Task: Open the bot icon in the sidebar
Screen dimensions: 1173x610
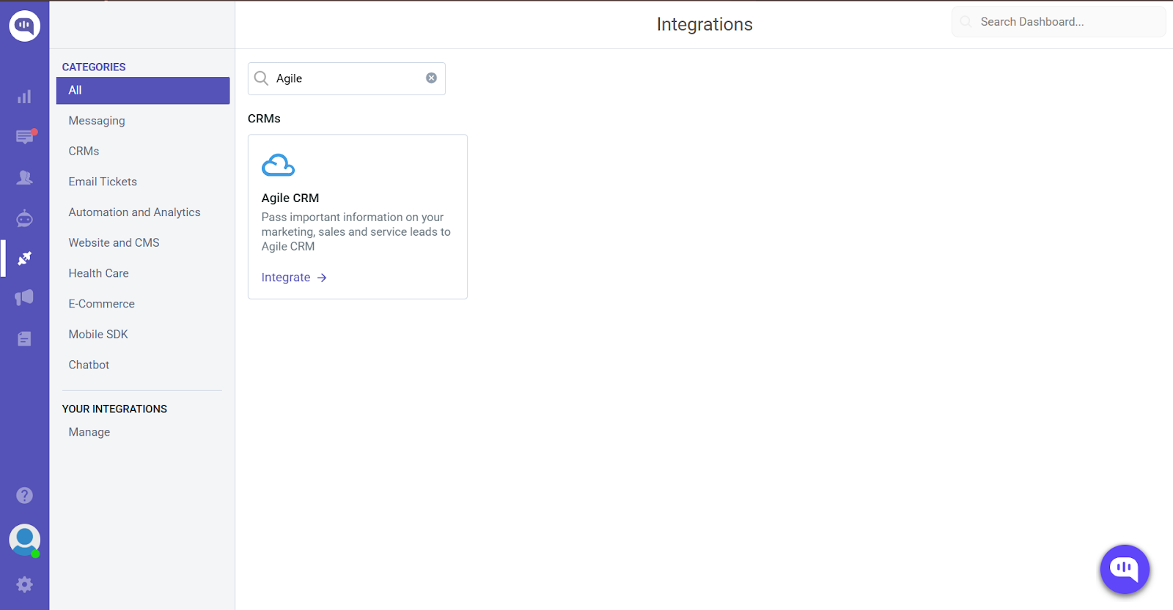Action: click(24, 218)
